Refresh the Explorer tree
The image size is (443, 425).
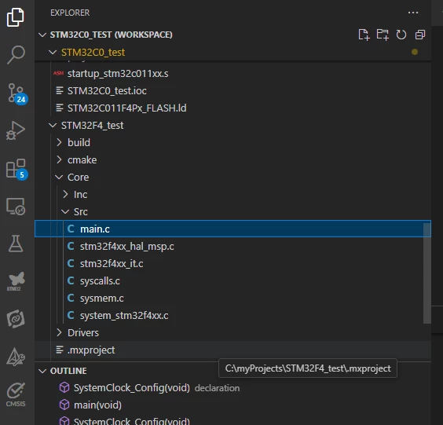[x=401, y=35]
